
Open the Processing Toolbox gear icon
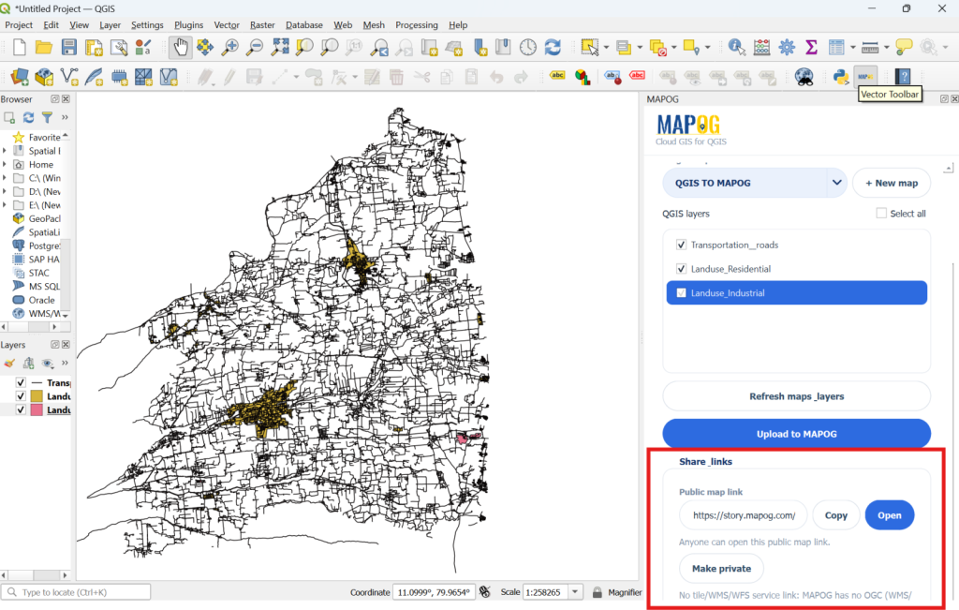click(x=787, y=47)
